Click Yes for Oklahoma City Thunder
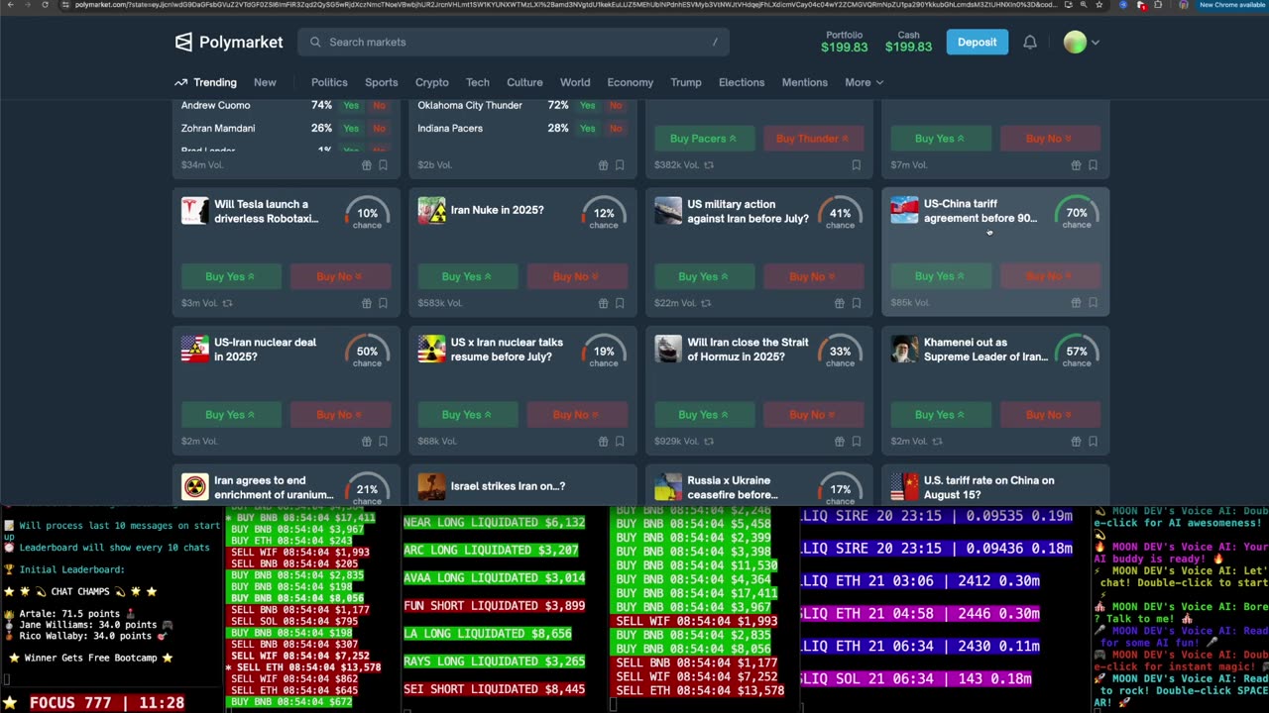 coord(588,105)
